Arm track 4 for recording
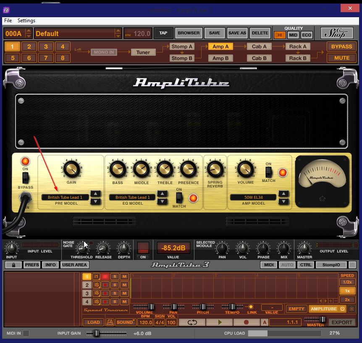 click(x=105, y=301)
